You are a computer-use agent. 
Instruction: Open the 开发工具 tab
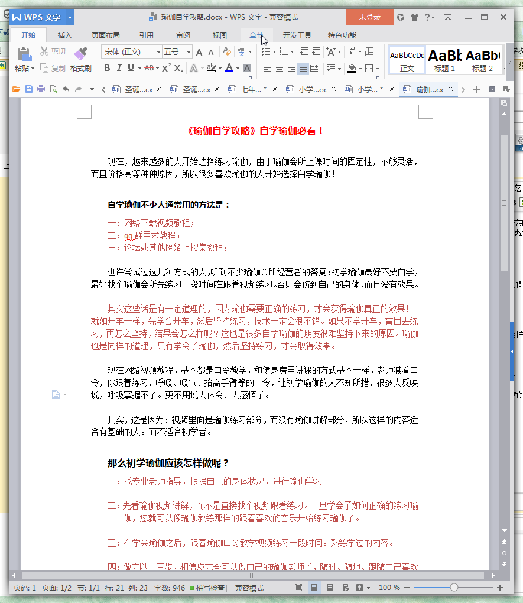tap(297, 35)
